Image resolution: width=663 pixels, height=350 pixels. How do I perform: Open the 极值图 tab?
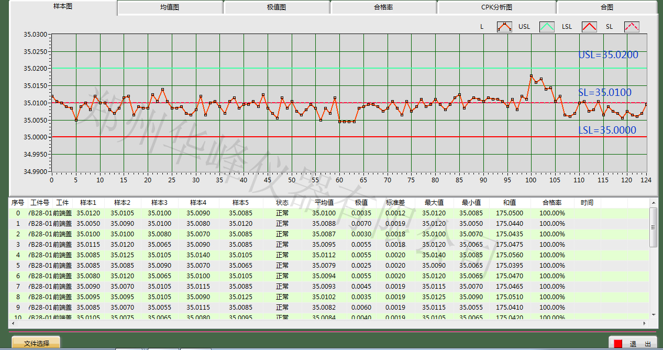[x=277, y=7]
